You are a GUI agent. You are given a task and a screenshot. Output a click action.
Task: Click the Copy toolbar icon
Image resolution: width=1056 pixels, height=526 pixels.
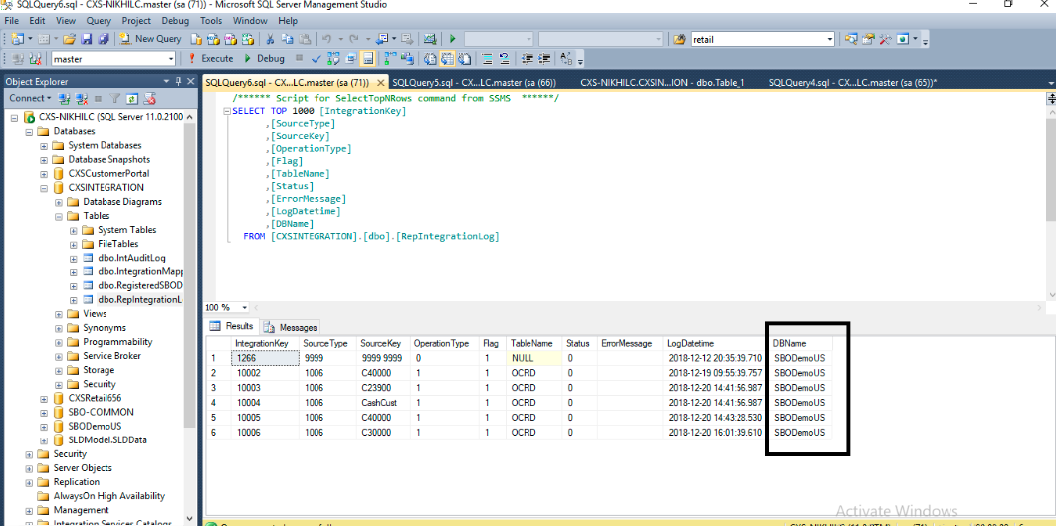click(x=287, y=39)
